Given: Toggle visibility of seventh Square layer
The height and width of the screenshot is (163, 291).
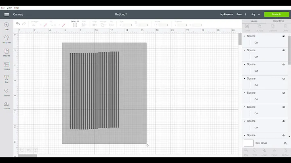Looking at the screenshot, I should [284, 121].
